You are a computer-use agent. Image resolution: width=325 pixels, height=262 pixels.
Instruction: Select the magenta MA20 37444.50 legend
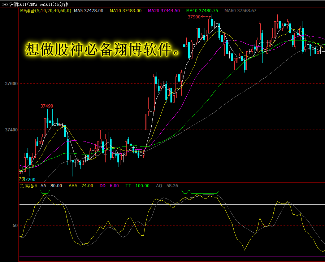tap(164, 11)
